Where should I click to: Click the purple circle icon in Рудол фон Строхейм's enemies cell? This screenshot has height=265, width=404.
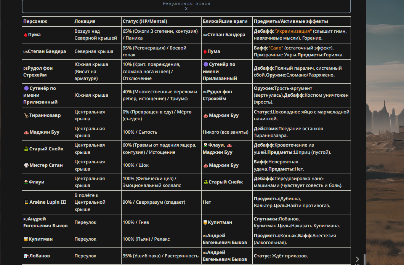coord(205,64)
